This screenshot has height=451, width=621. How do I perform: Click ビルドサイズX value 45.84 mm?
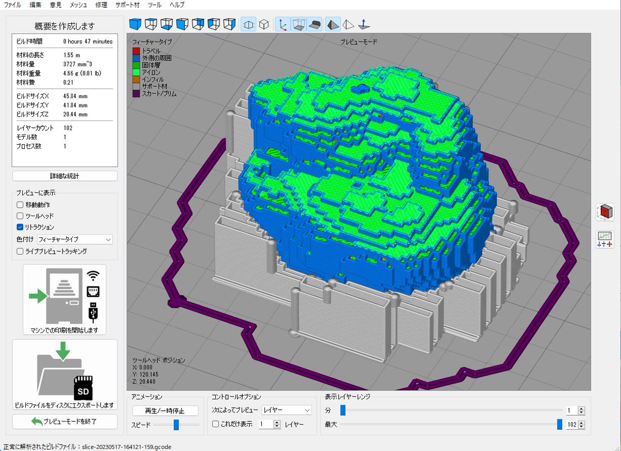tap(75, 96)
